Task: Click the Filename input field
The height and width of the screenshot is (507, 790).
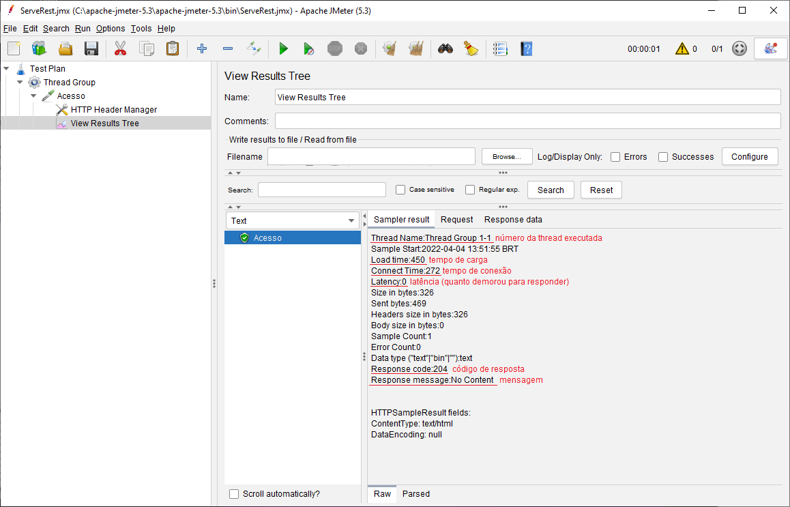Action: pos(371,156)
